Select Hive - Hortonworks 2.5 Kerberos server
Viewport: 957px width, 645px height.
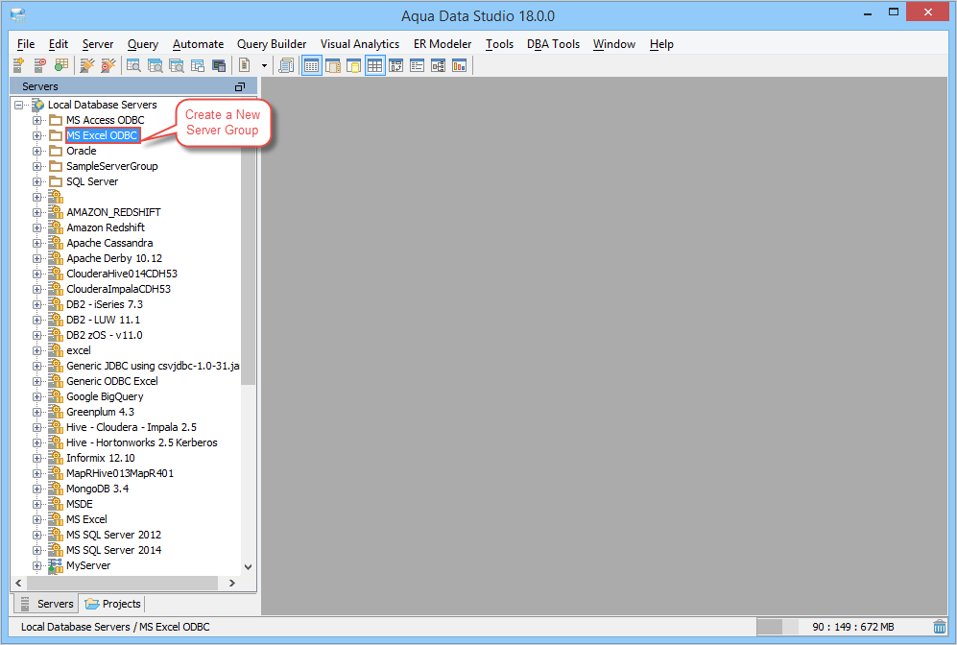[x=142, y=442]
